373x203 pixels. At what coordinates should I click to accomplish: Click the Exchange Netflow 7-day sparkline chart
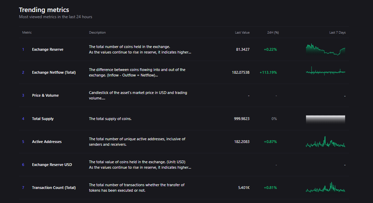pyautogui.click(x=325, y=72)
